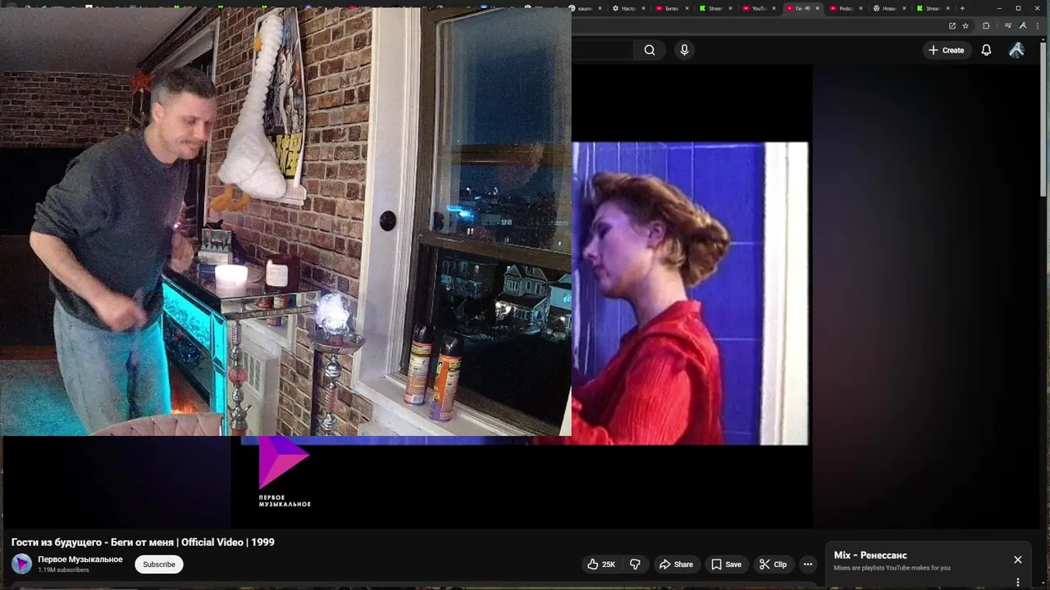
Task: Click the YouTube search magnifier button
Action: pos(649,50)
